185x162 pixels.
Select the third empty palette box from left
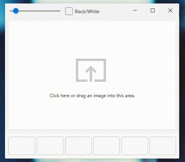[78, 146]
